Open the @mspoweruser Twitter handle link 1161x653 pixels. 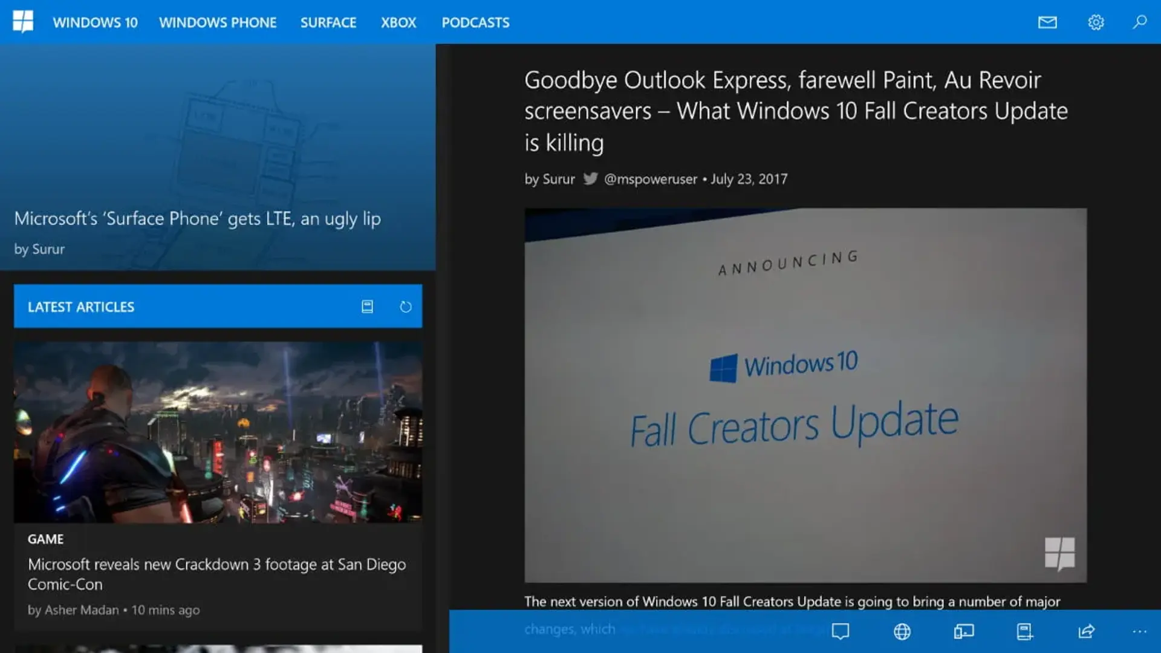click(x=651, y=179)
